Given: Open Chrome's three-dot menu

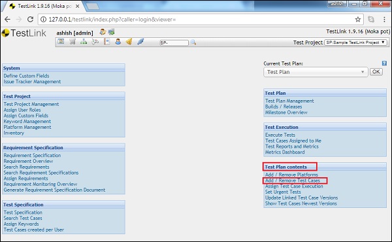Looking at the screenshot, I should (x=384, y=19).
